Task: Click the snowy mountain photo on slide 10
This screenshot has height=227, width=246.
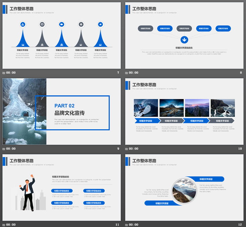Action: [145, 108]
